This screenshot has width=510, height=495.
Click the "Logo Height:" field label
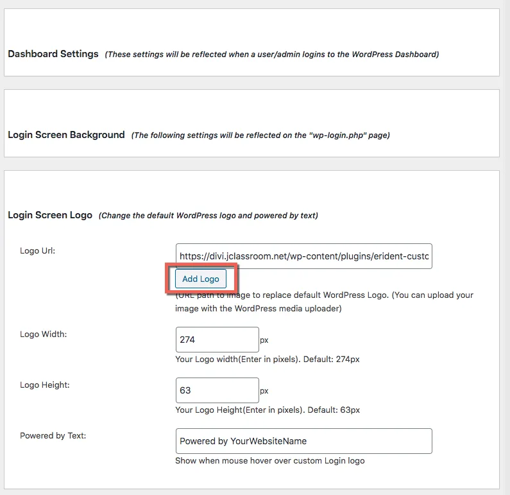pyautogui.click(x=44, y=385)
